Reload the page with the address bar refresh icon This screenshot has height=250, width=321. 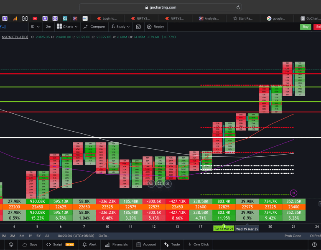[x=238, y=7]
